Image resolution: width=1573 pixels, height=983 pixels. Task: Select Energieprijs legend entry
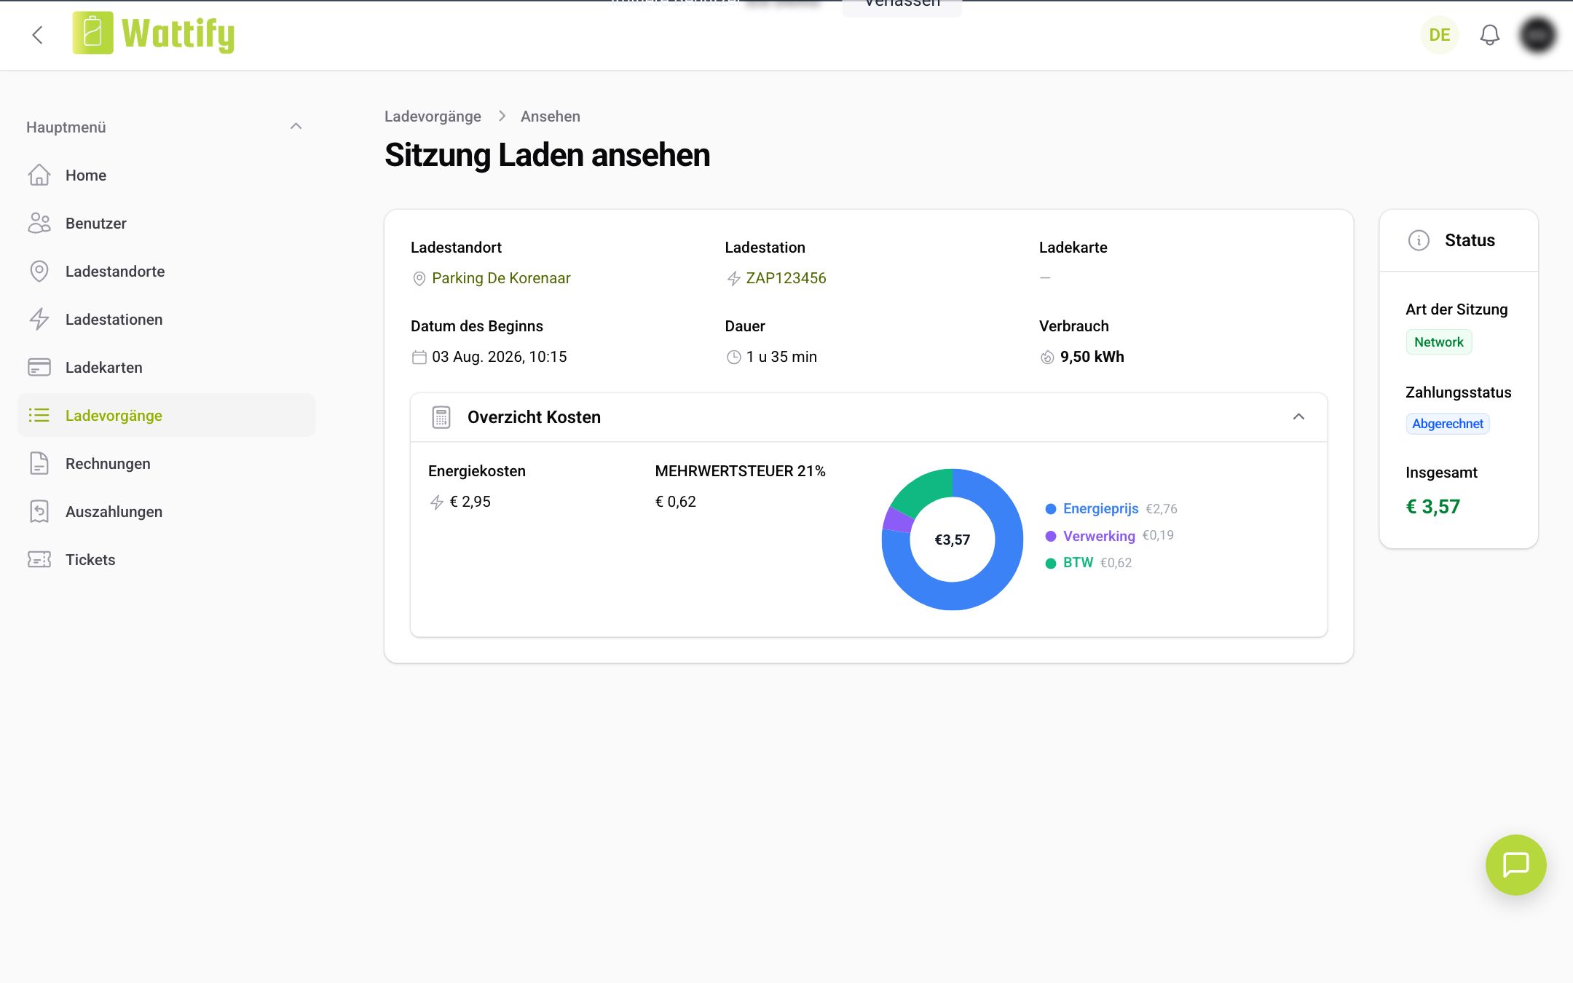point(1111,509)
